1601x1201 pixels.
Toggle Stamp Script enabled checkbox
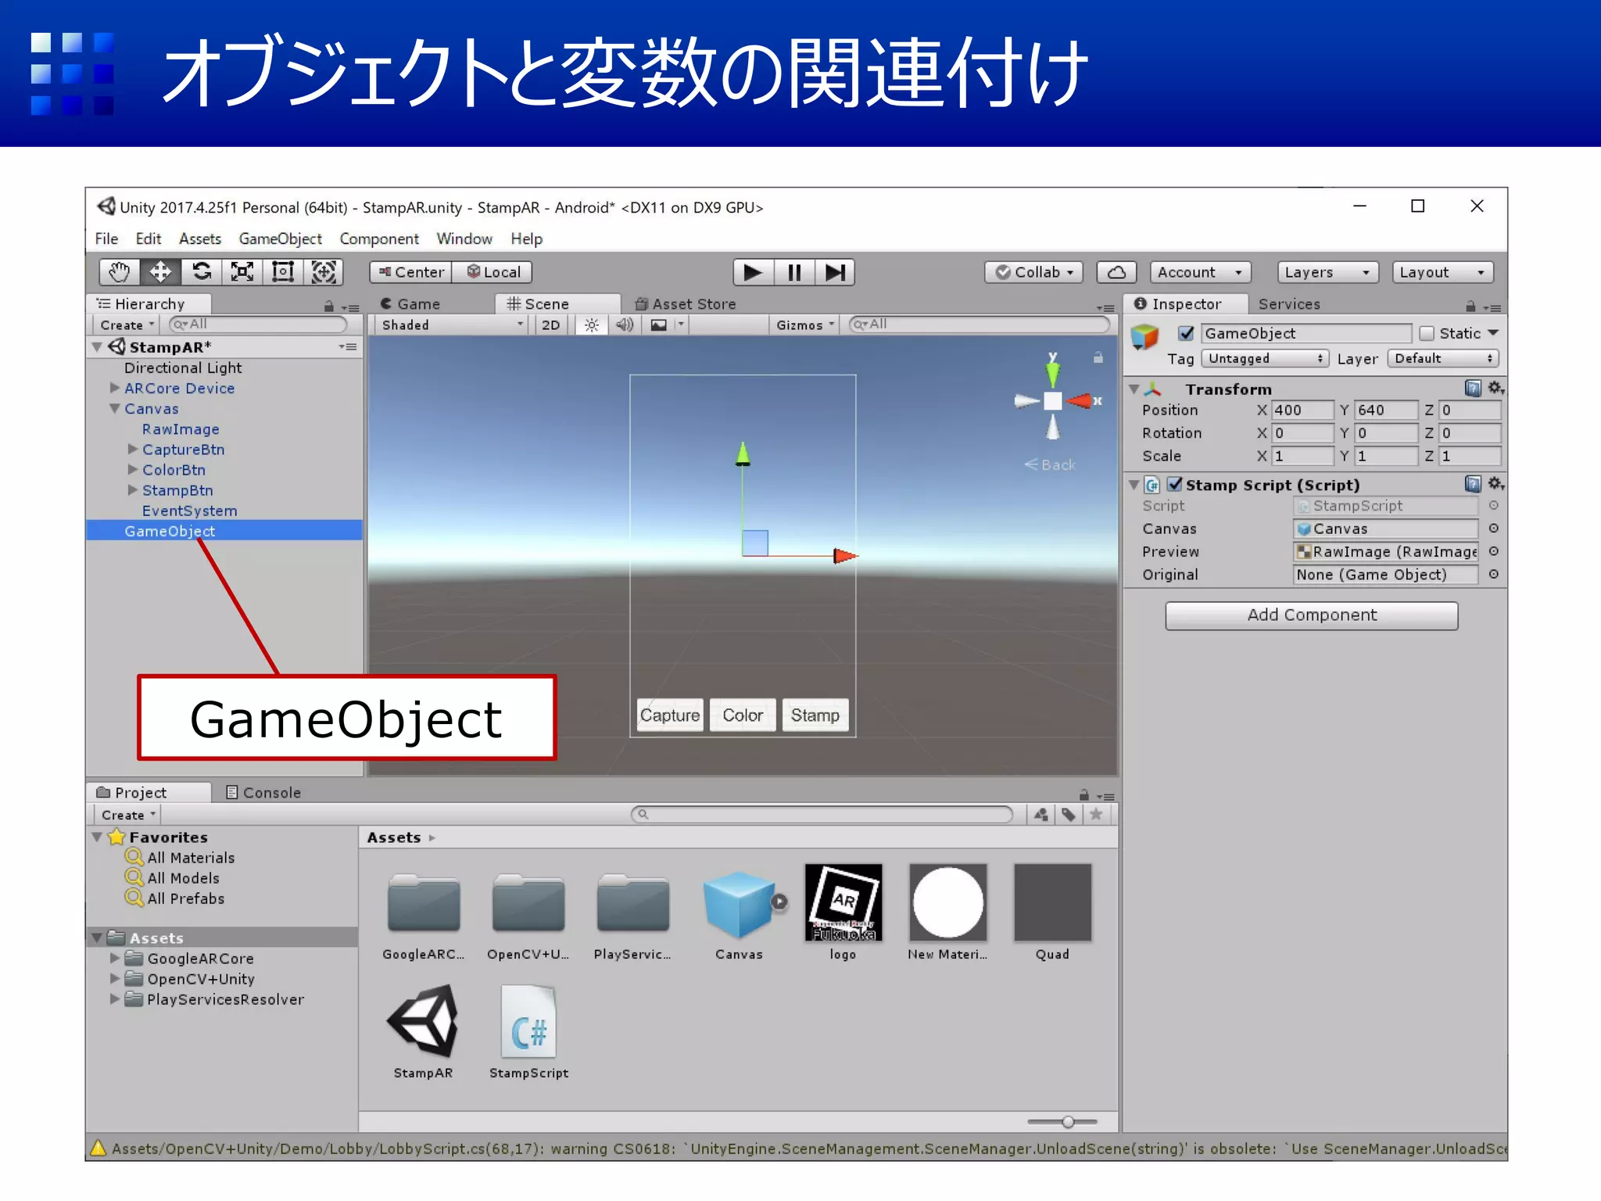coord(1174,484)
